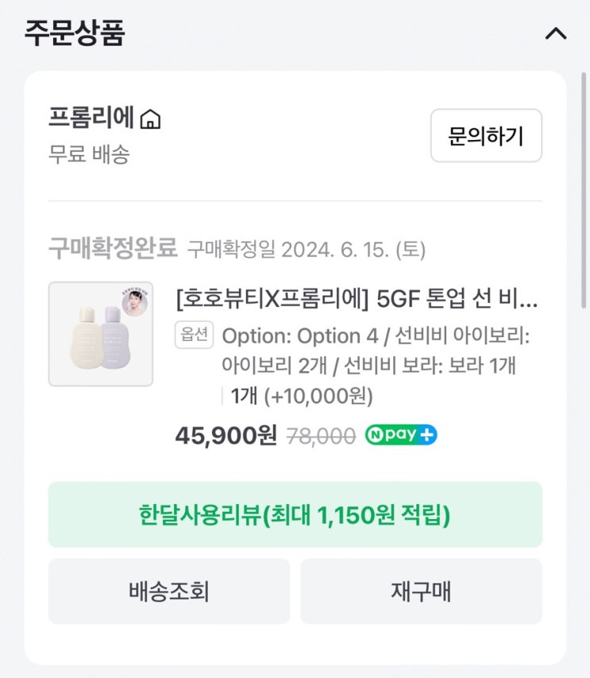Click the 주문상품 section heading
590x678 pixels.
(75, 33)
